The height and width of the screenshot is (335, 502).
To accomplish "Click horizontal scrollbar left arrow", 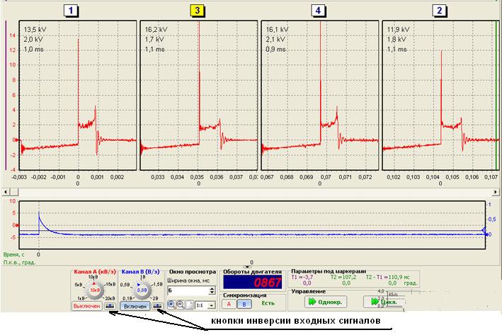I will 6,192.
